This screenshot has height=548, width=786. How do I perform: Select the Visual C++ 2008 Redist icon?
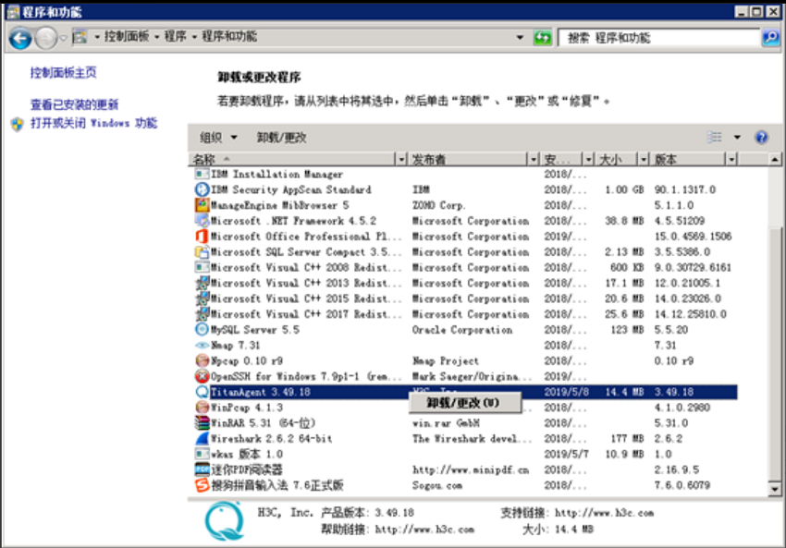(x=202, y=267)
